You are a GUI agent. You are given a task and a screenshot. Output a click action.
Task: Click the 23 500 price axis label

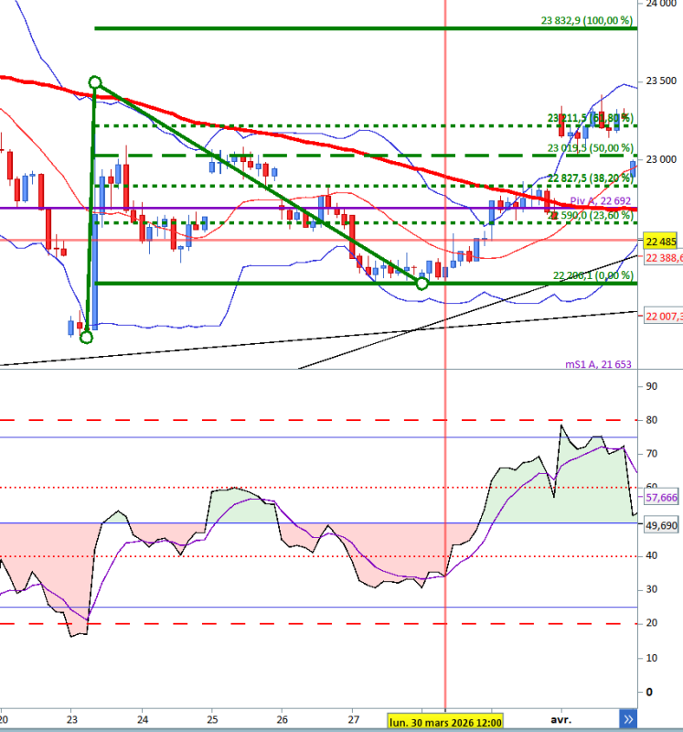click(661, 81)
